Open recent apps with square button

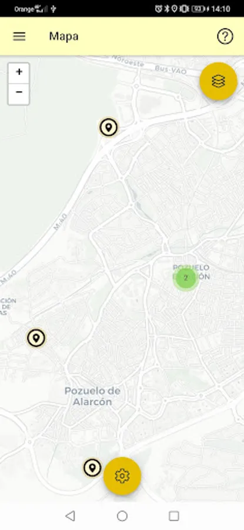pos(174,516)
